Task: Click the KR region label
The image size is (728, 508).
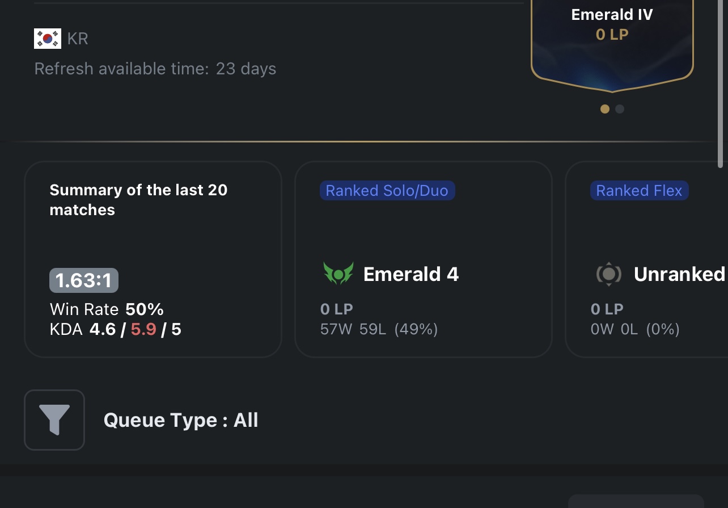Action: 78,39
